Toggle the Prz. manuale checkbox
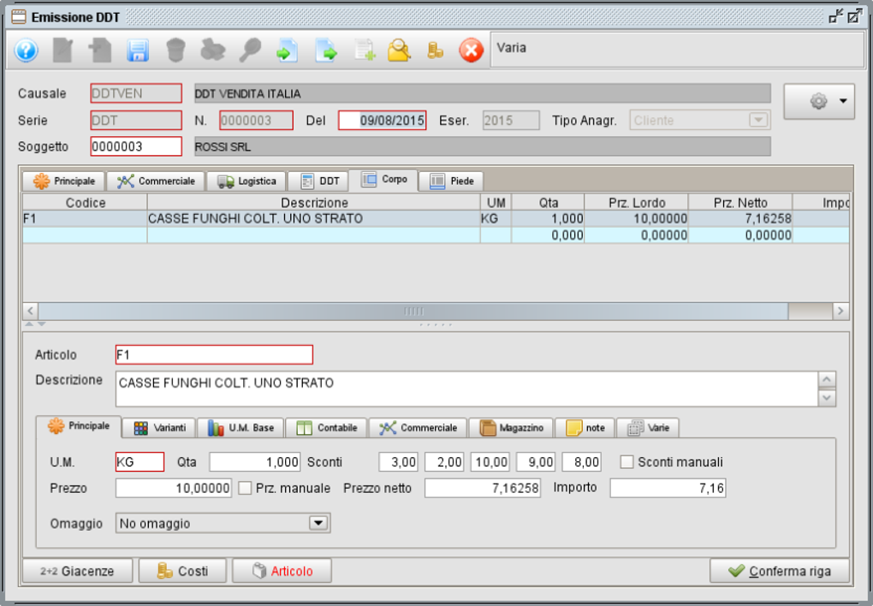873x606 pixels. tap(245, 489)
